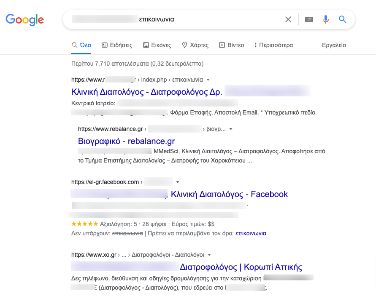Click inside the search text field
Image resolution: width=376 pixels, height=301 pixels.
(175, 19)
